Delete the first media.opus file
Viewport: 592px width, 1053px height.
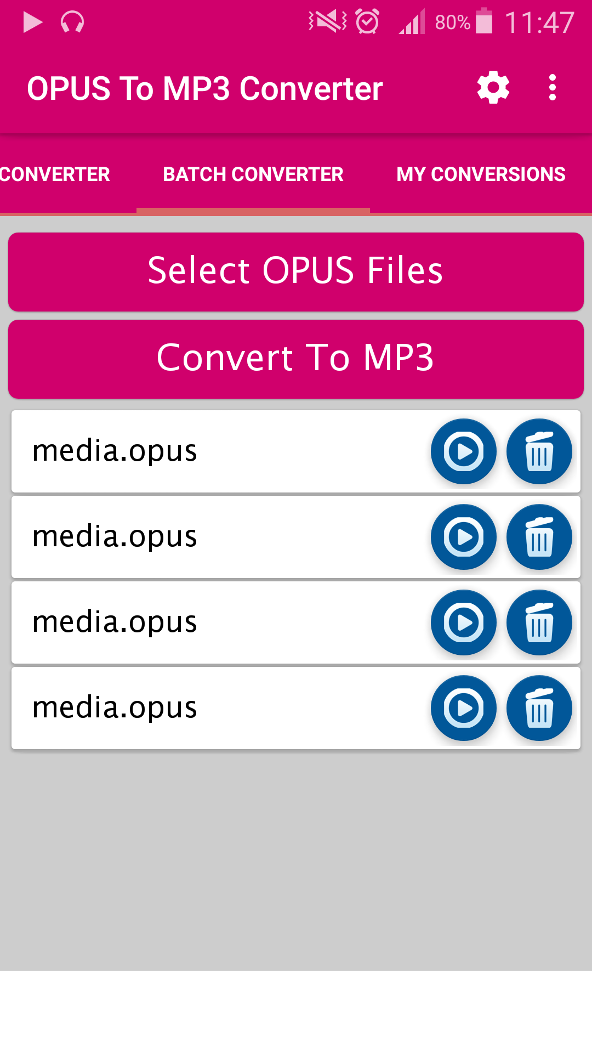(539, 451)
